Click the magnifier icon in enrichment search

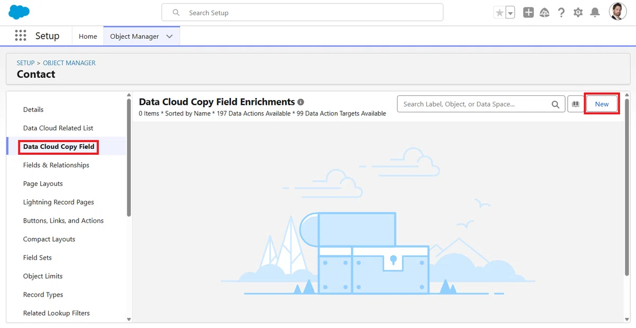click(x=555, y=104)
